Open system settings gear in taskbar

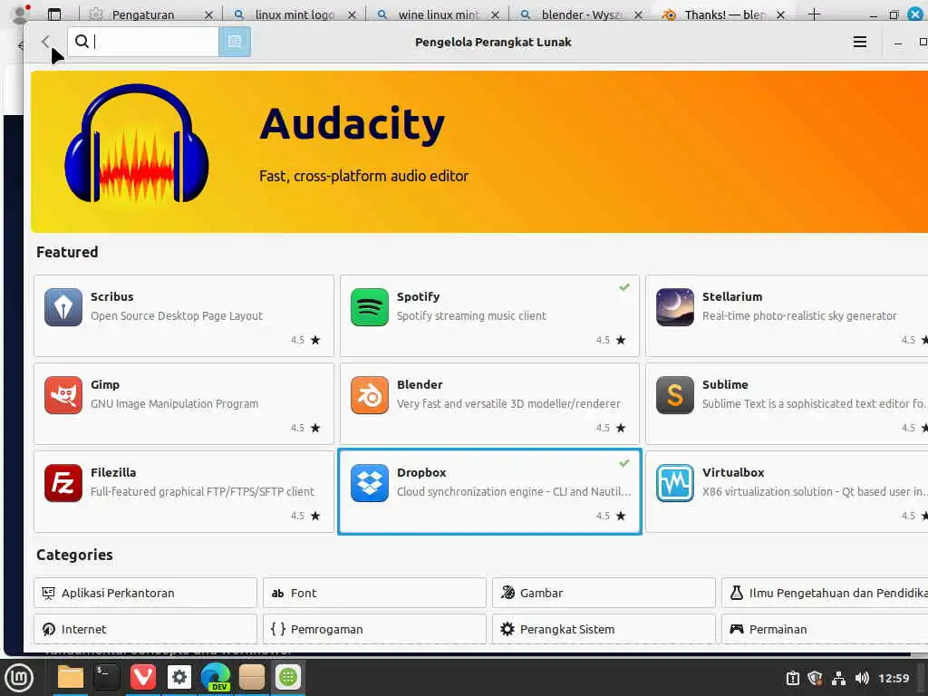click(x=179, y=677)
